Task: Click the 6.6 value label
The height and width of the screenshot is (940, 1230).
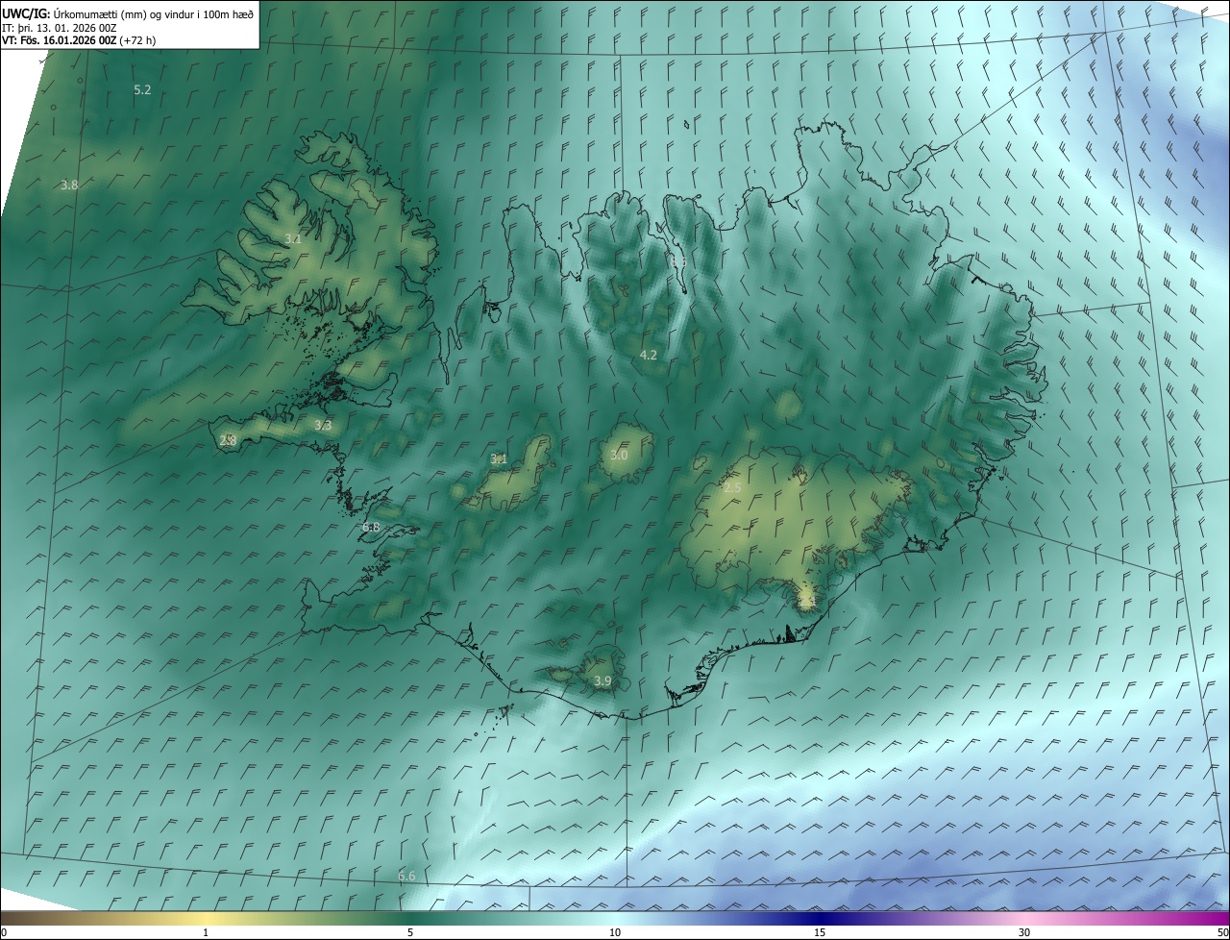Action: tap(406, 876)
